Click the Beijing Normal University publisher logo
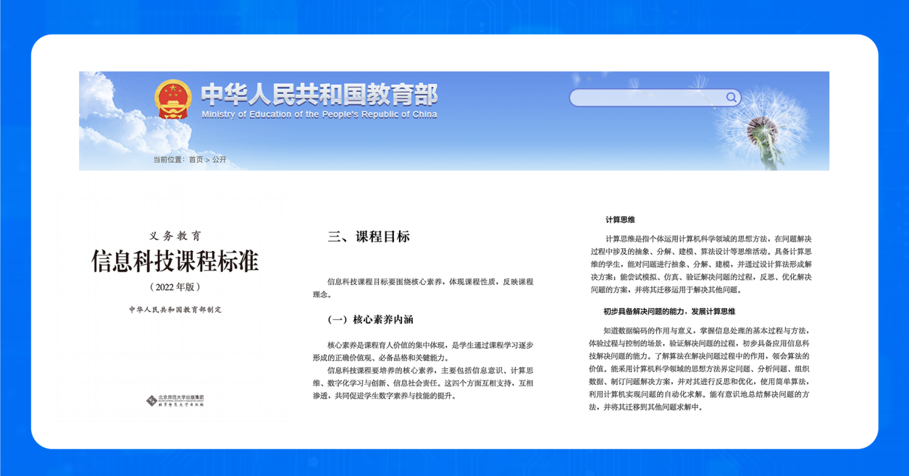The height and width of the screenshot is (476, 909). [x=175, y=400]
